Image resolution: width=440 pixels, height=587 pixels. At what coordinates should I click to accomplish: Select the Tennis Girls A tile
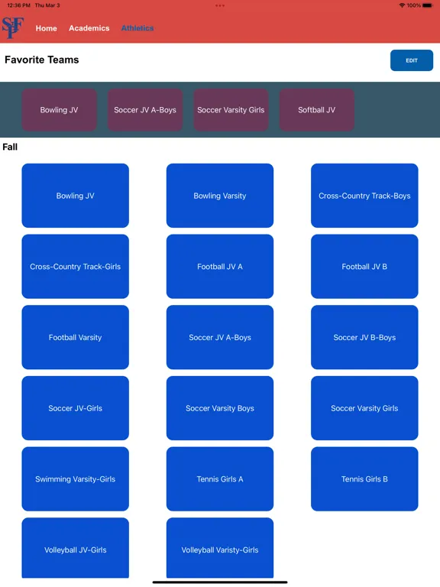pyautogui.click(x=220, y=478)
